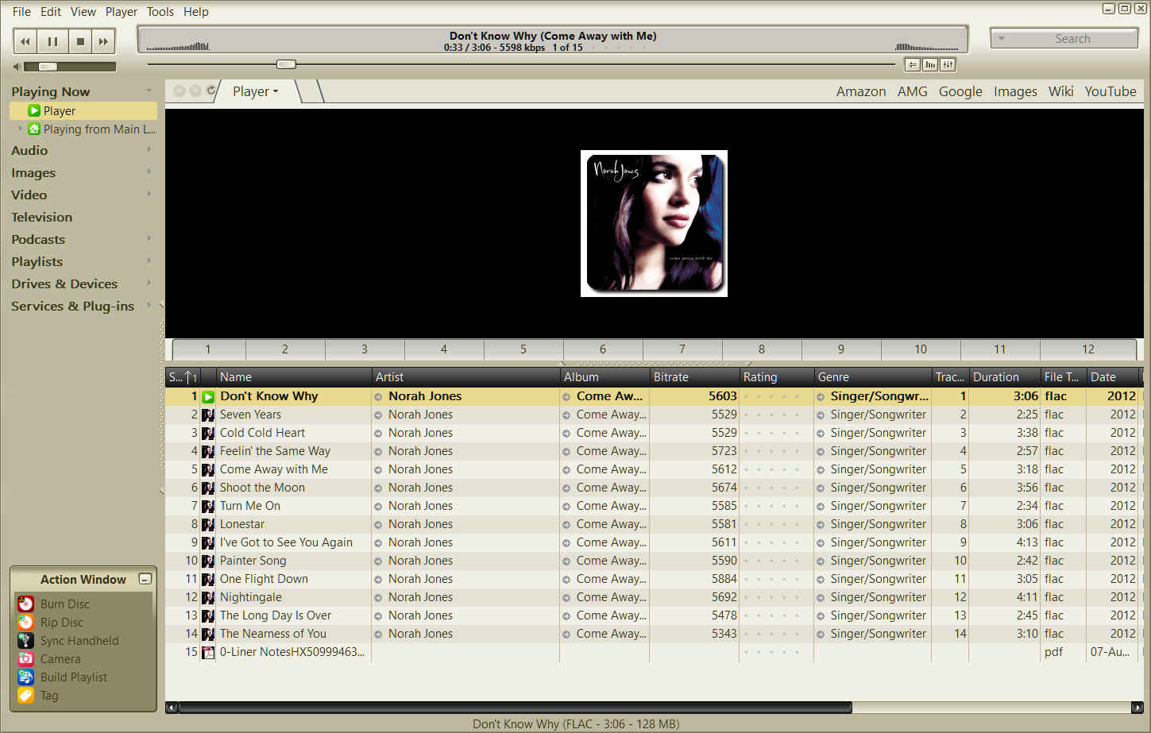The width and height of the screenshot is (1151, 733).
Task: Click album link icon for Shoot the Moon
Action: (566, 488)
